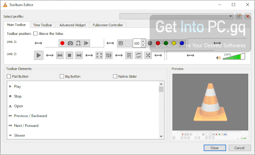255x155 pixels.
Task: Decrease the 100 spinbox value with down arrow
Action: [x=143, y=45]
